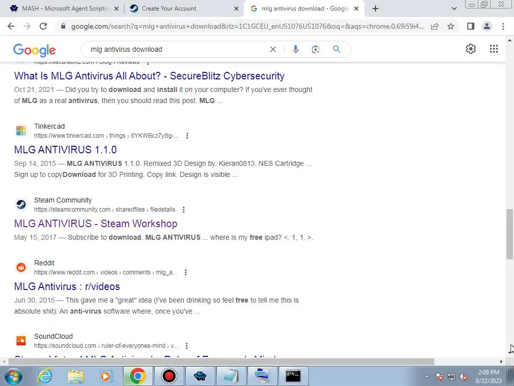The image size is (514, 386).
Task: Click the Tinkercad favicon
Action: coord(21,131)
